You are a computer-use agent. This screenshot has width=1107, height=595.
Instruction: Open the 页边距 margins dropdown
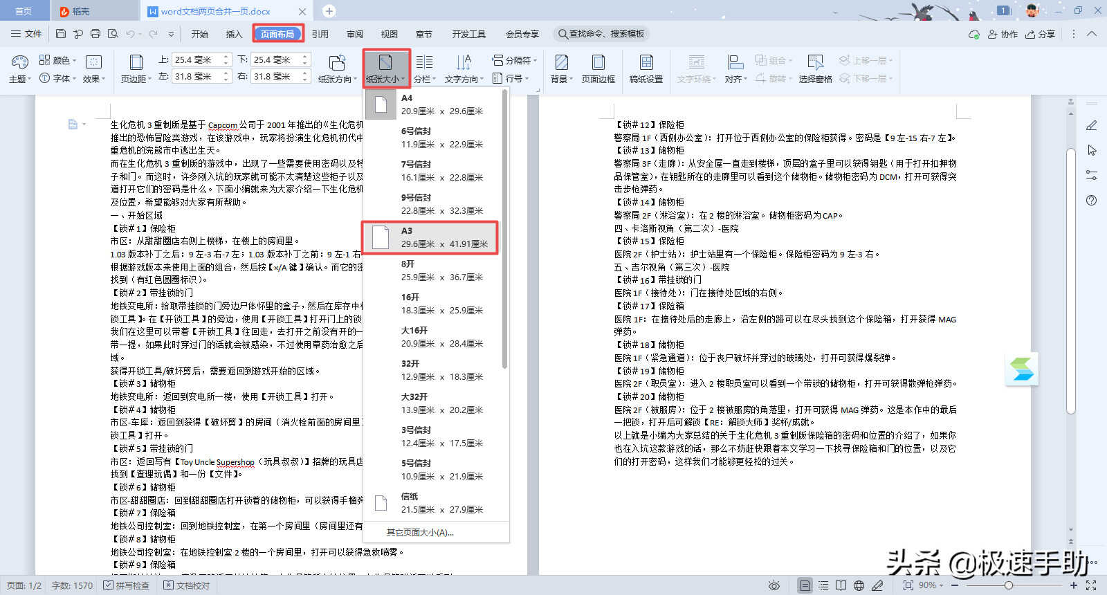(x=136, y=69)
